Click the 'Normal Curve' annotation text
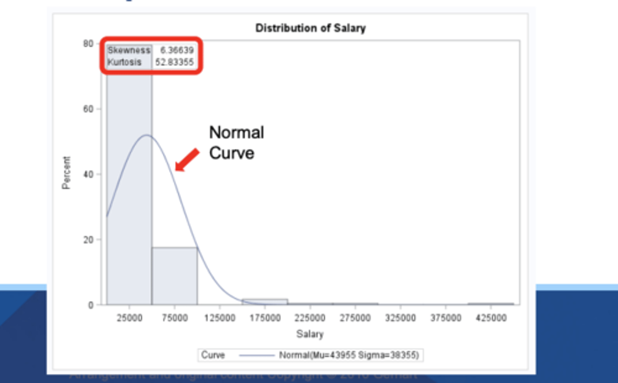 coord(236,143)
